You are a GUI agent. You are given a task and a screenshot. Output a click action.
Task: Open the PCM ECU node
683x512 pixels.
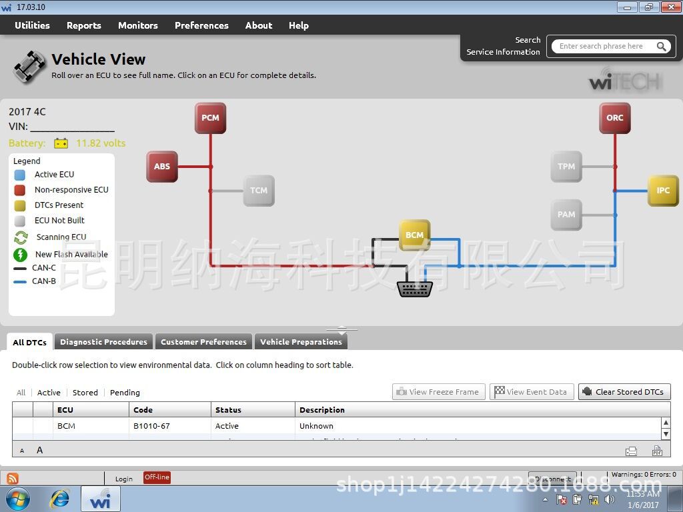(210, 118)
